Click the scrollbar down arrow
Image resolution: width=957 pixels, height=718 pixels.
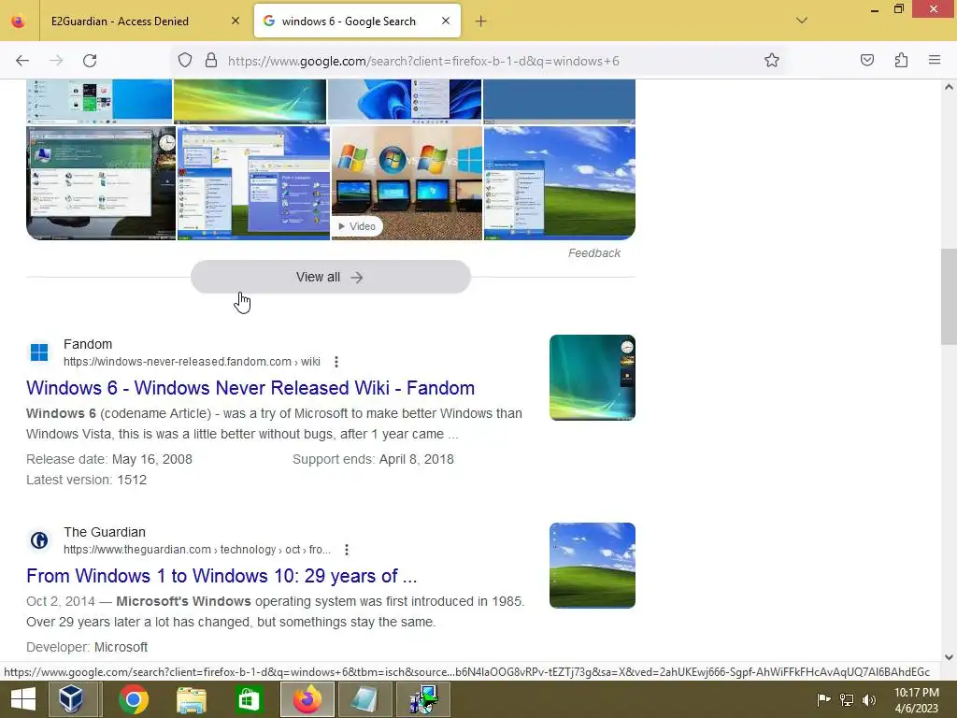click(949, 657)
